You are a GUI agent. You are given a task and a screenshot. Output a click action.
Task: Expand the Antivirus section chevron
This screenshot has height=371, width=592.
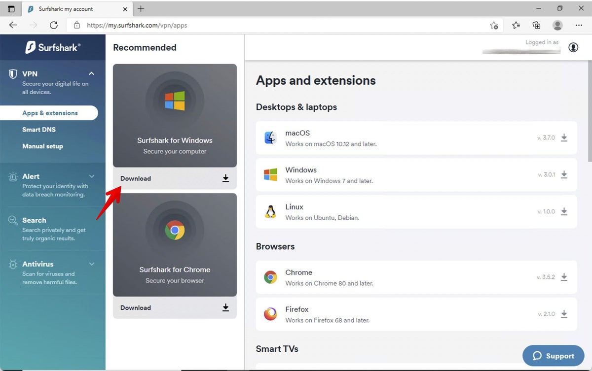[x=91, y=264]
